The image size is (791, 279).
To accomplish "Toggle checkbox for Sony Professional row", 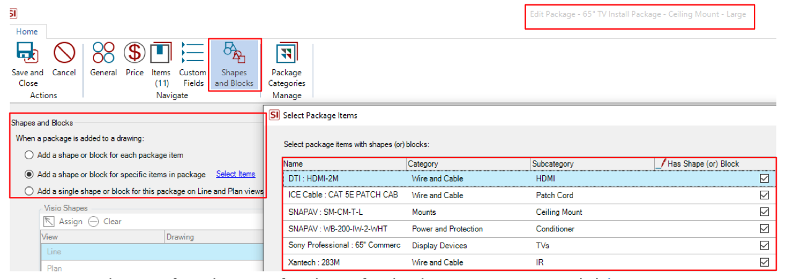I will click(764, 245).
